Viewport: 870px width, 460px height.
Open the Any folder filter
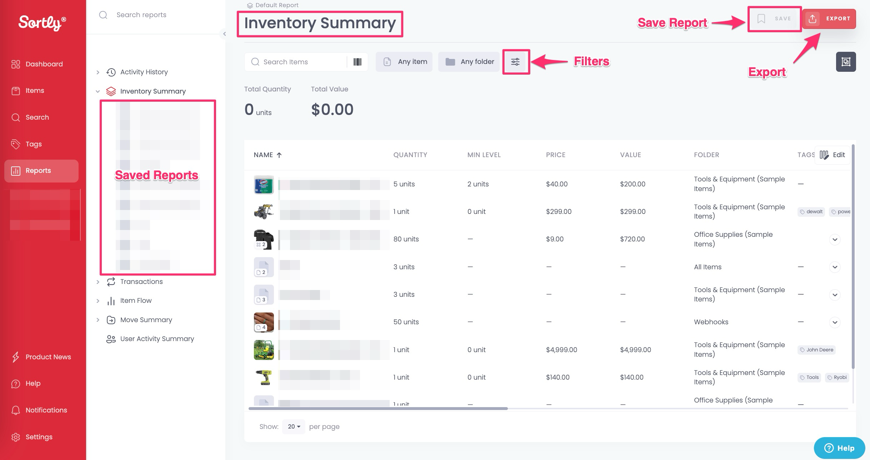(469, 62)
